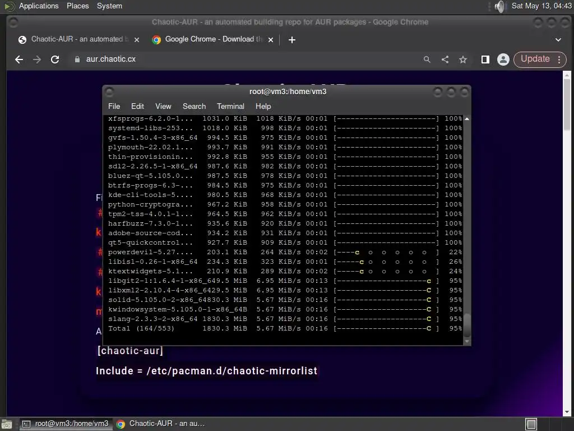Viewport: 574px width, 431px height.
Task: Click the xfsprogs-6.2.0-1 row in the terminal
Action: pos(285,119)
